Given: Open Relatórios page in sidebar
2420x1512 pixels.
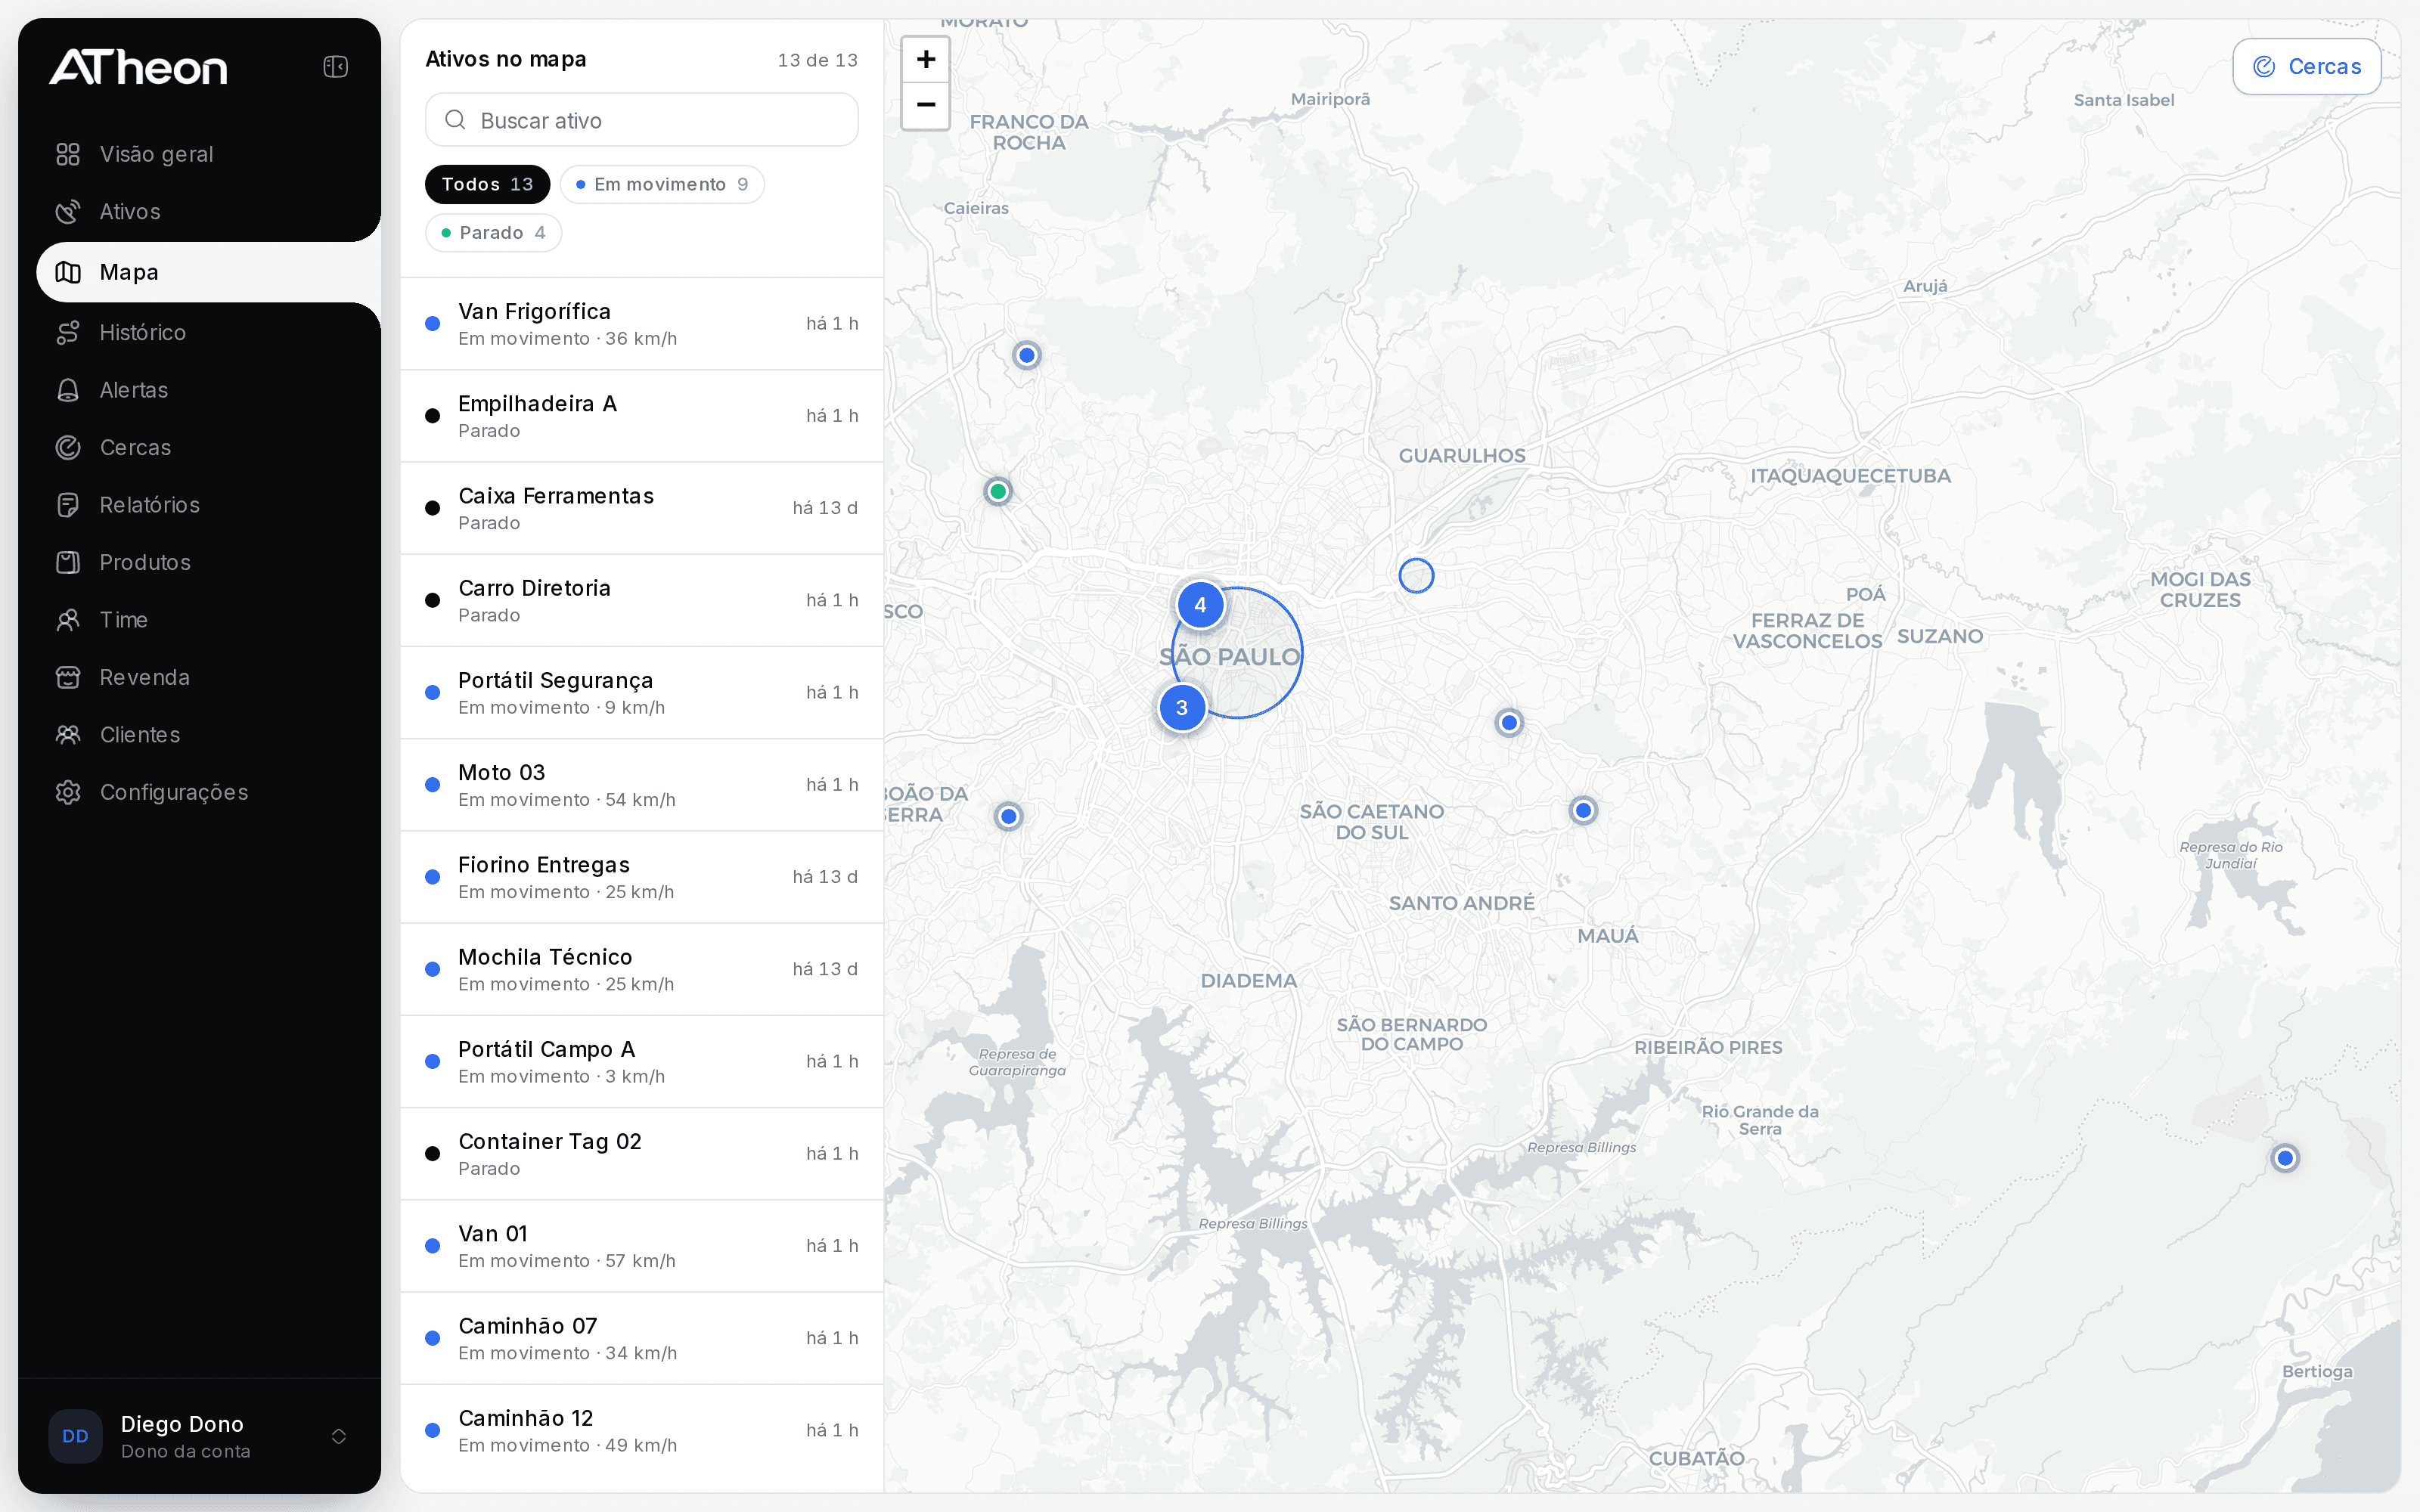Looking at the screenshot, I should [208, 505].
